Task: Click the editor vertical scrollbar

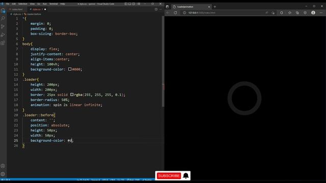Action: pyautogui.click(x=163, y=62)
